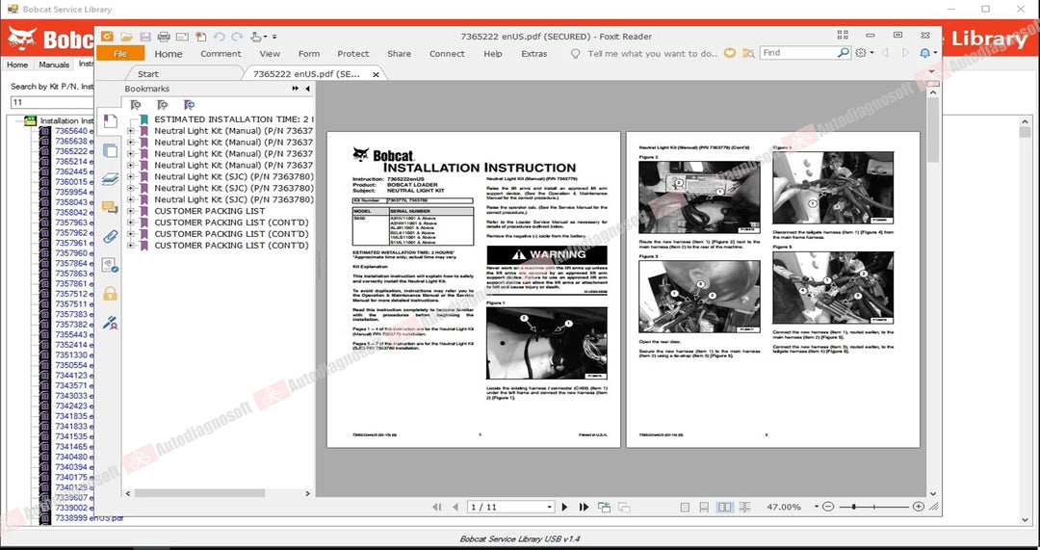Undo the last action in Foxit Reader
1040x550 pixels.
tap(219, 38)
